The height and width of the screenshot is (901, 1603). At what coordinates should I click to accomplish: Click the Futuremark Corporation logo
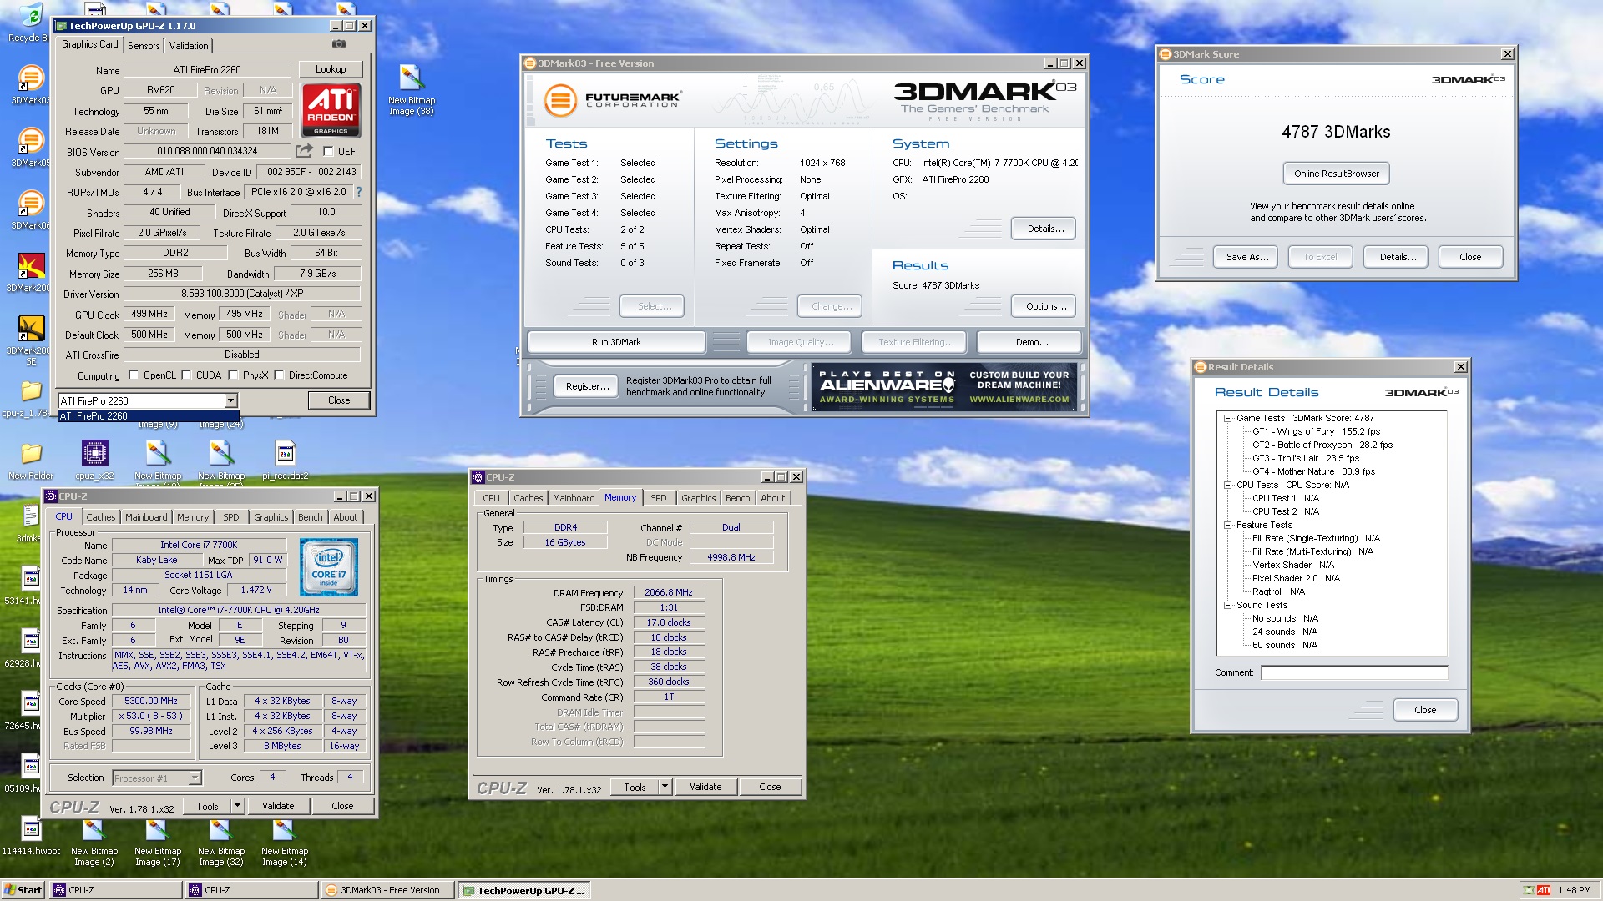pyautogui.click(x=612, y=101)
